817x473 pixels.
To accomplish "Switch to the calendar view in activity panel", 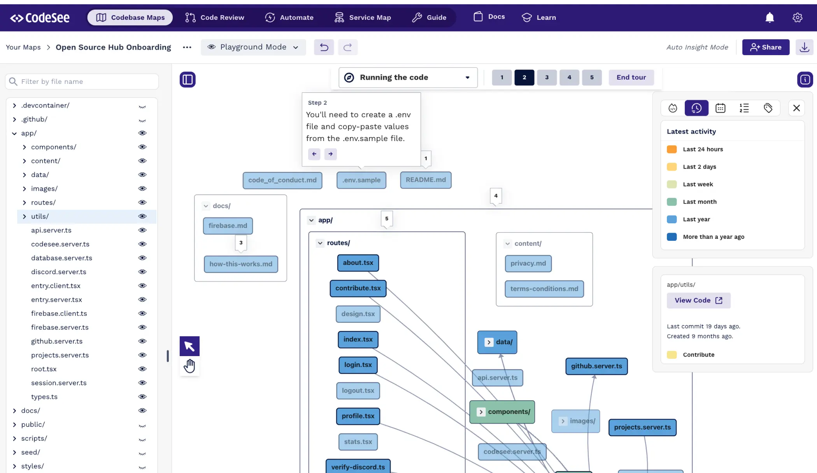I will pos(721,108).
